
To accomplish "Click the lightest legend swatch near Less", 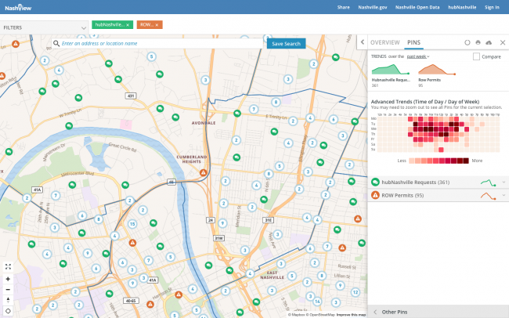I will pos(412,161).
